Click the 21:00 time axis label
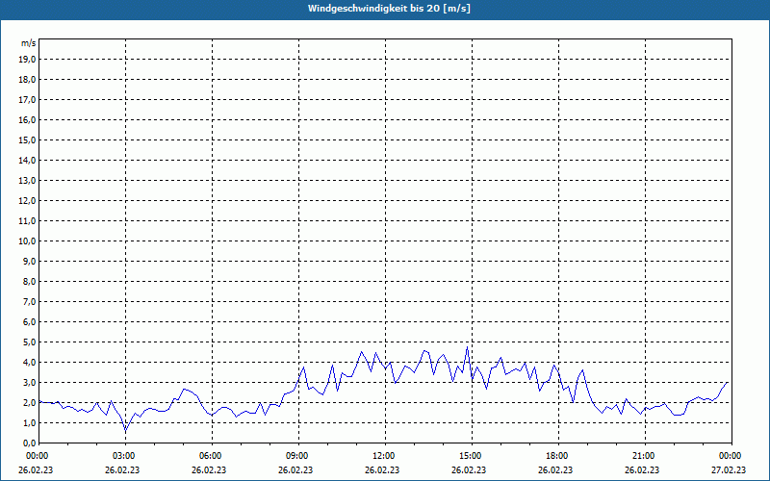This screenshot has height=481, width=770. click(x=644, y=456)
